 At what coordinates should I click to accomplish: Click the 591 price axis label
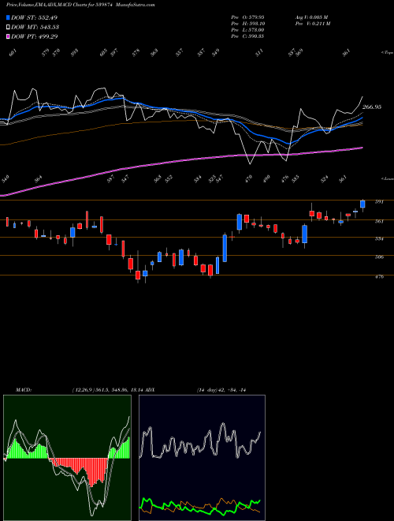click(x=379, y=201)
